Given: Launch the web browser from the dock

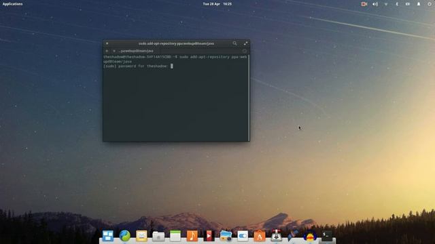Looking at the screenshot, I should click(125, 236).
